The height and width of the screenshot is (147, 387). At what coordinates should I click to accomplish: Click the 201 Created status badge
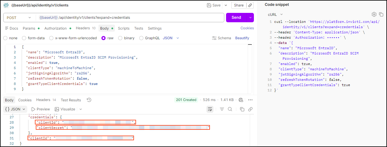[186, 100]
